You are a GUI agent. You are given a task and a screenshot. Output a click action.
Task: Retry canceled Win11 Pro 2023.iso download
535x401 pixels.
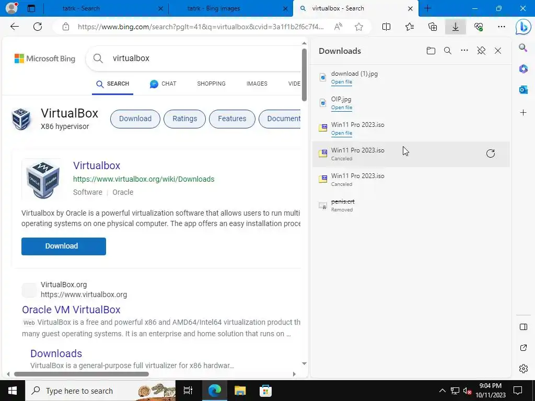tap(490, 154)
